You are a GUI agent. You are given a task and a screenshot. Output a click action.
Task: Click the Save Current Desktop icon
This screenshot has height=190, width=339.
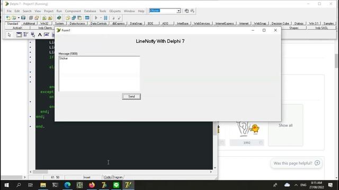(x=186, y=11)
